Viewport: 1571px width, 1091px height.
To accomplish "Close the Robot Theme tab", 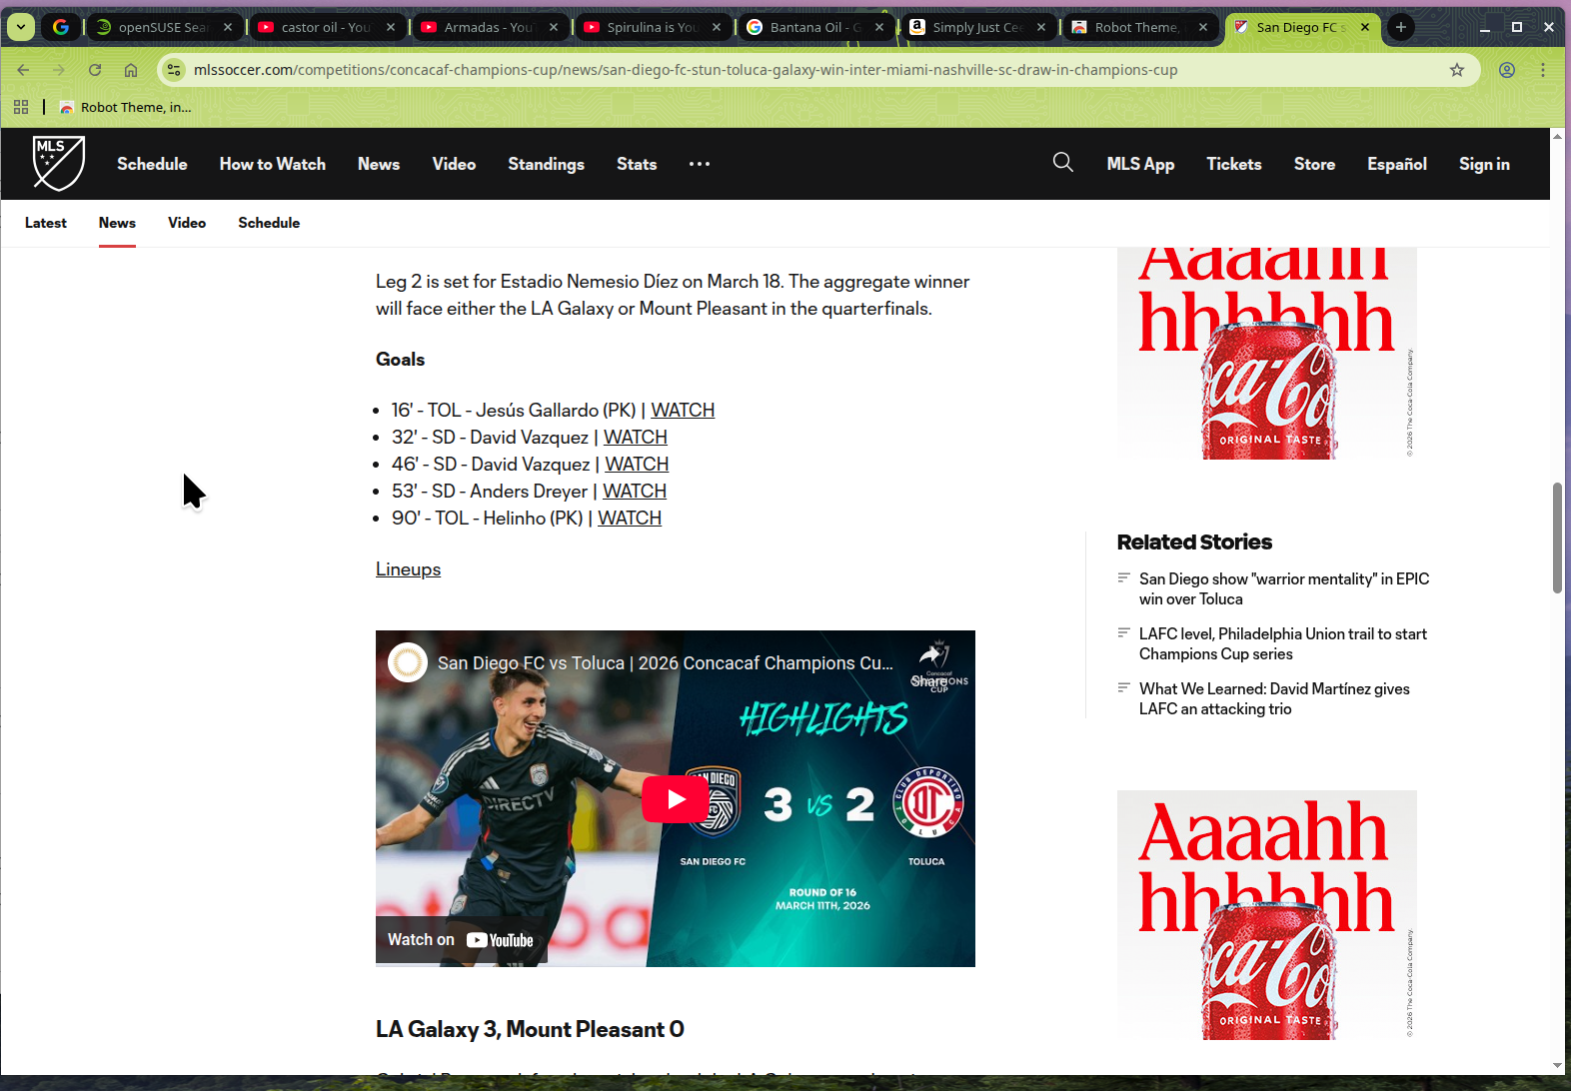I will [x=1203, y=27].
